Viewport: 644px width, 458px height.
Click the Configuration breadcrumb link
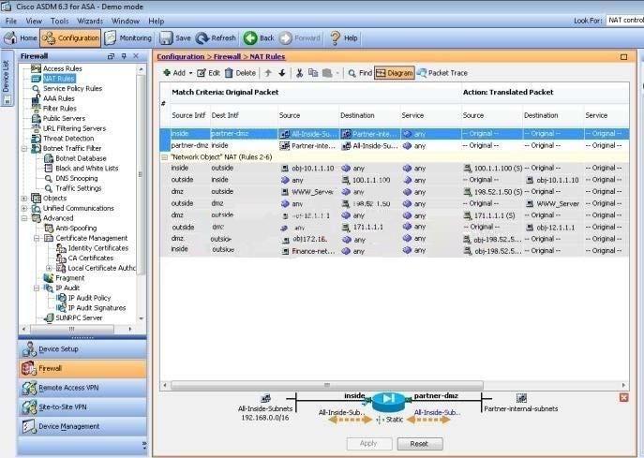(x=180, y=56)
